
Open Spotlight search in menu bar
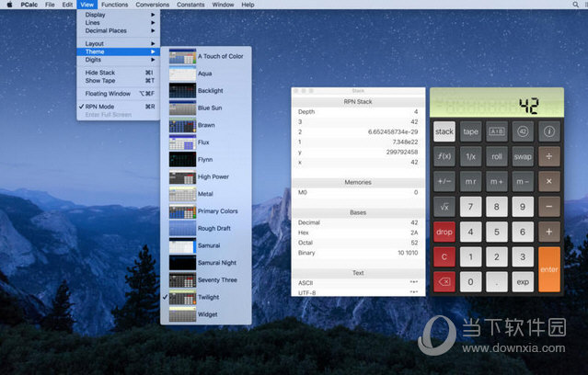(575, 5)
